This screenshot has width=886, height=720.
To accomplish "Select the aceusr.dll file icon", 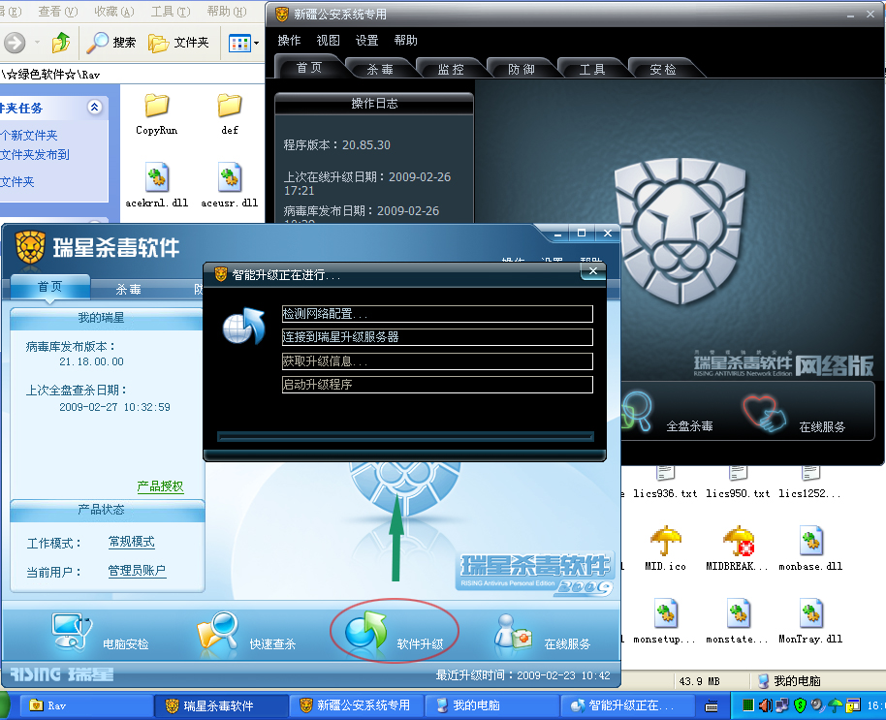I will pyautogui.click(x=230, y=177).
